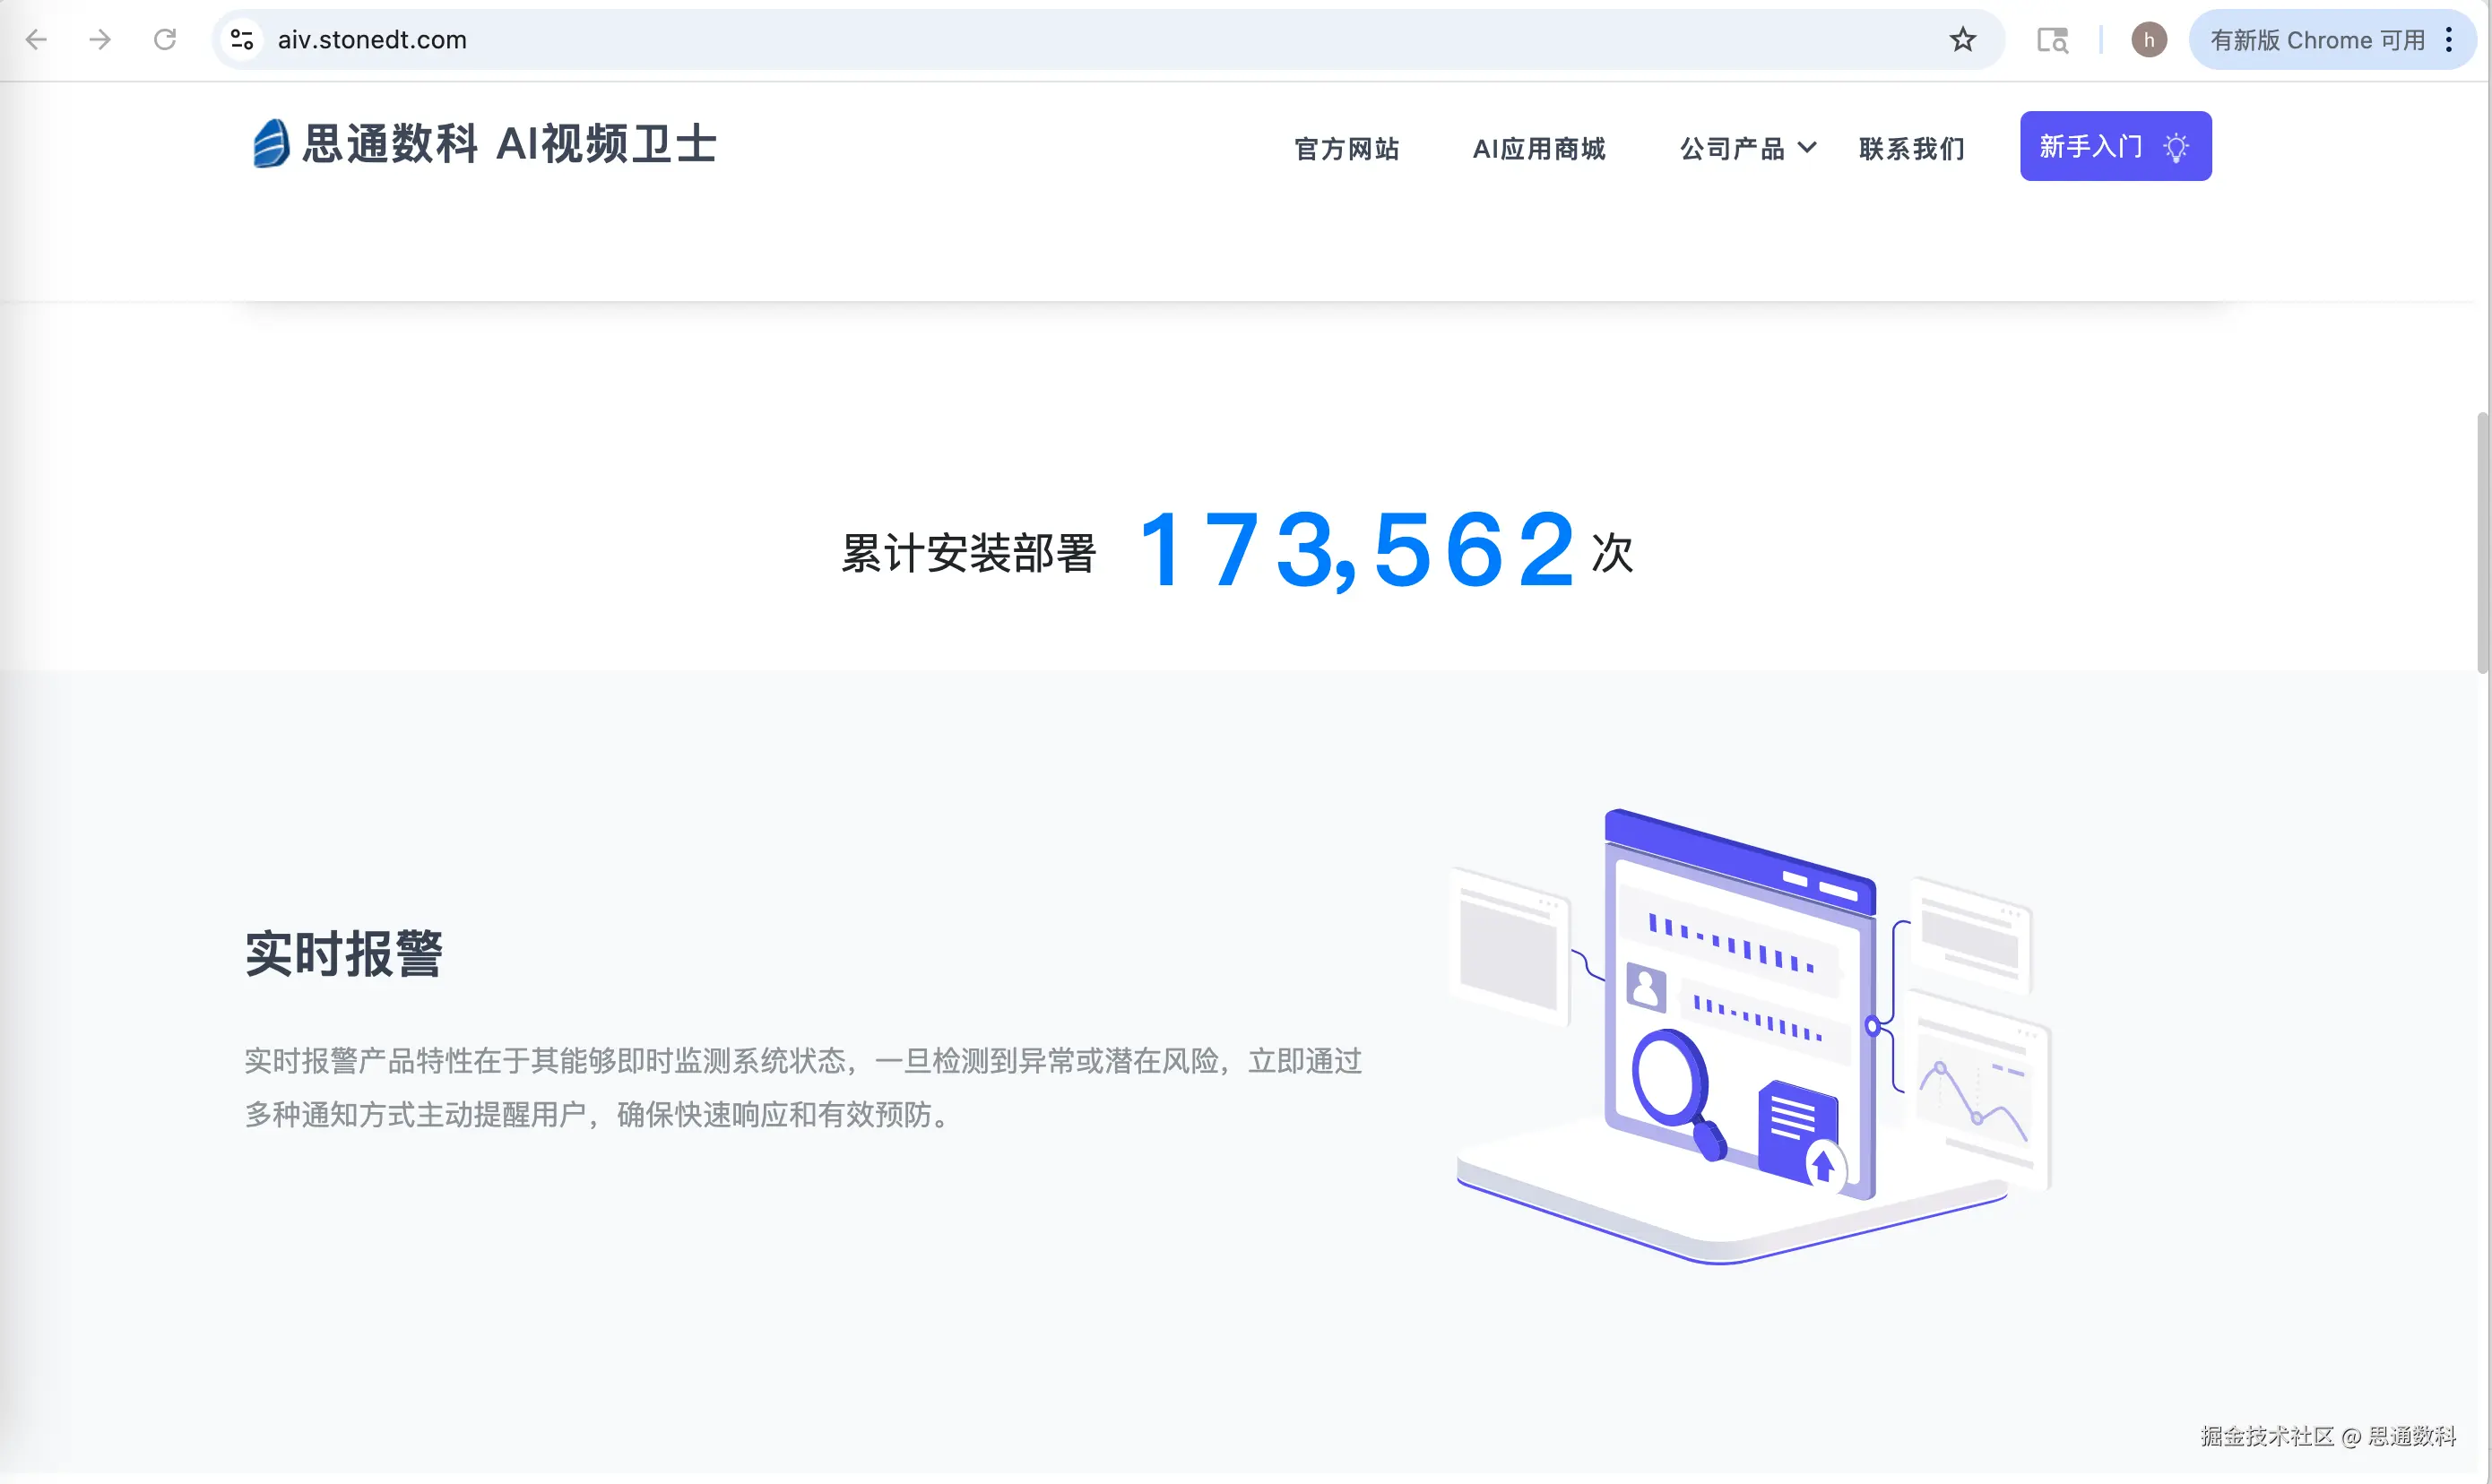Click the browser forward arrow

click(x=100, y=40)
